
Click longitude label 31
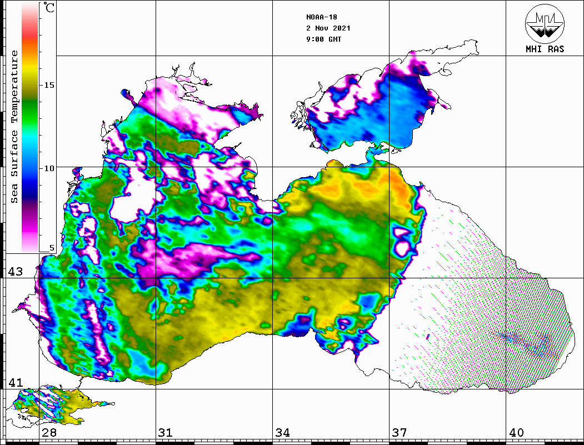click(166, 433)
